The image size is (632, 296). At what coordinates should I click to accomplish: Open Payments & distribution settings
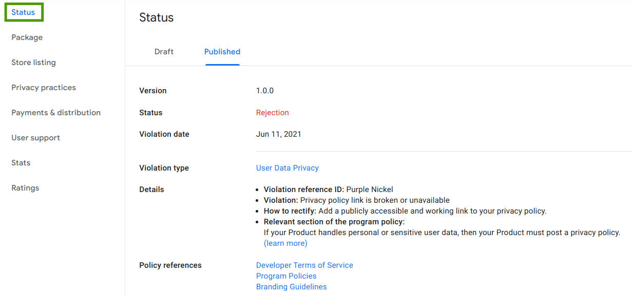point(55,112)
